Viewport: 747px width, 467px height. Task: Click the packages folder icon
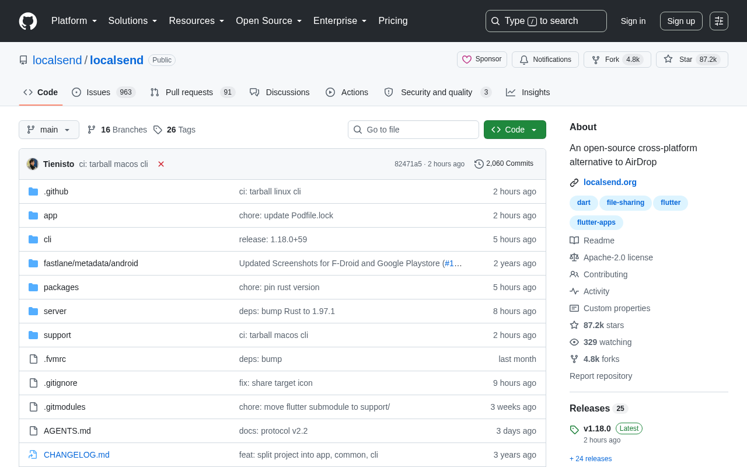[x=33, y=287]
